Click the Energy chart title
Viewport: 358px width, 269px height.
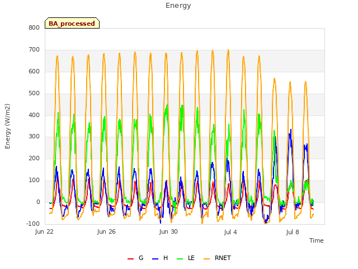click(178, 6)
